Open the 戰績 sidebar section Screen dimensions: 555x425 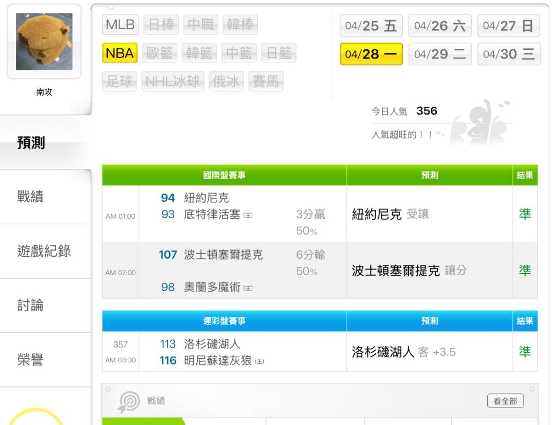tap(45, 197)
